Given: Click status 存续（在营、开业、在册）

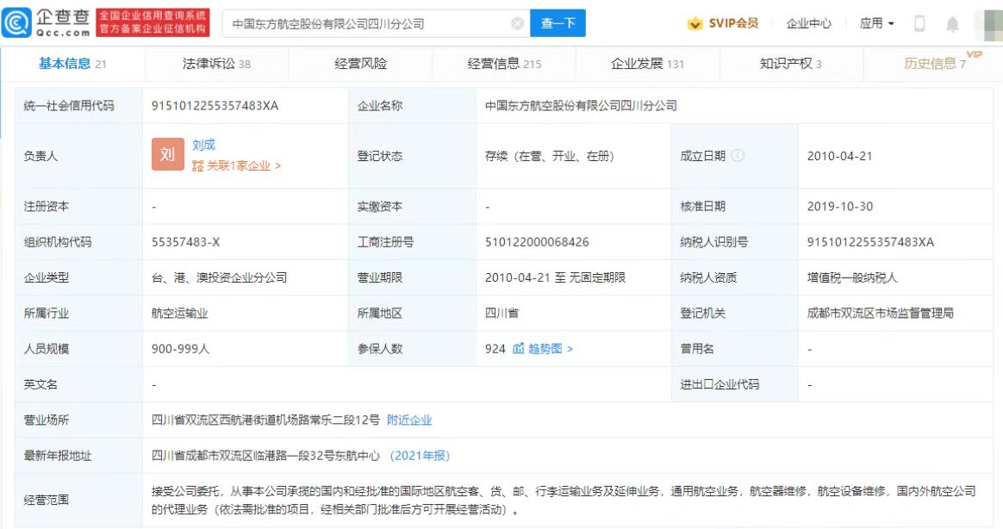Looking at the screenshot, I should (x=550, y=156).
